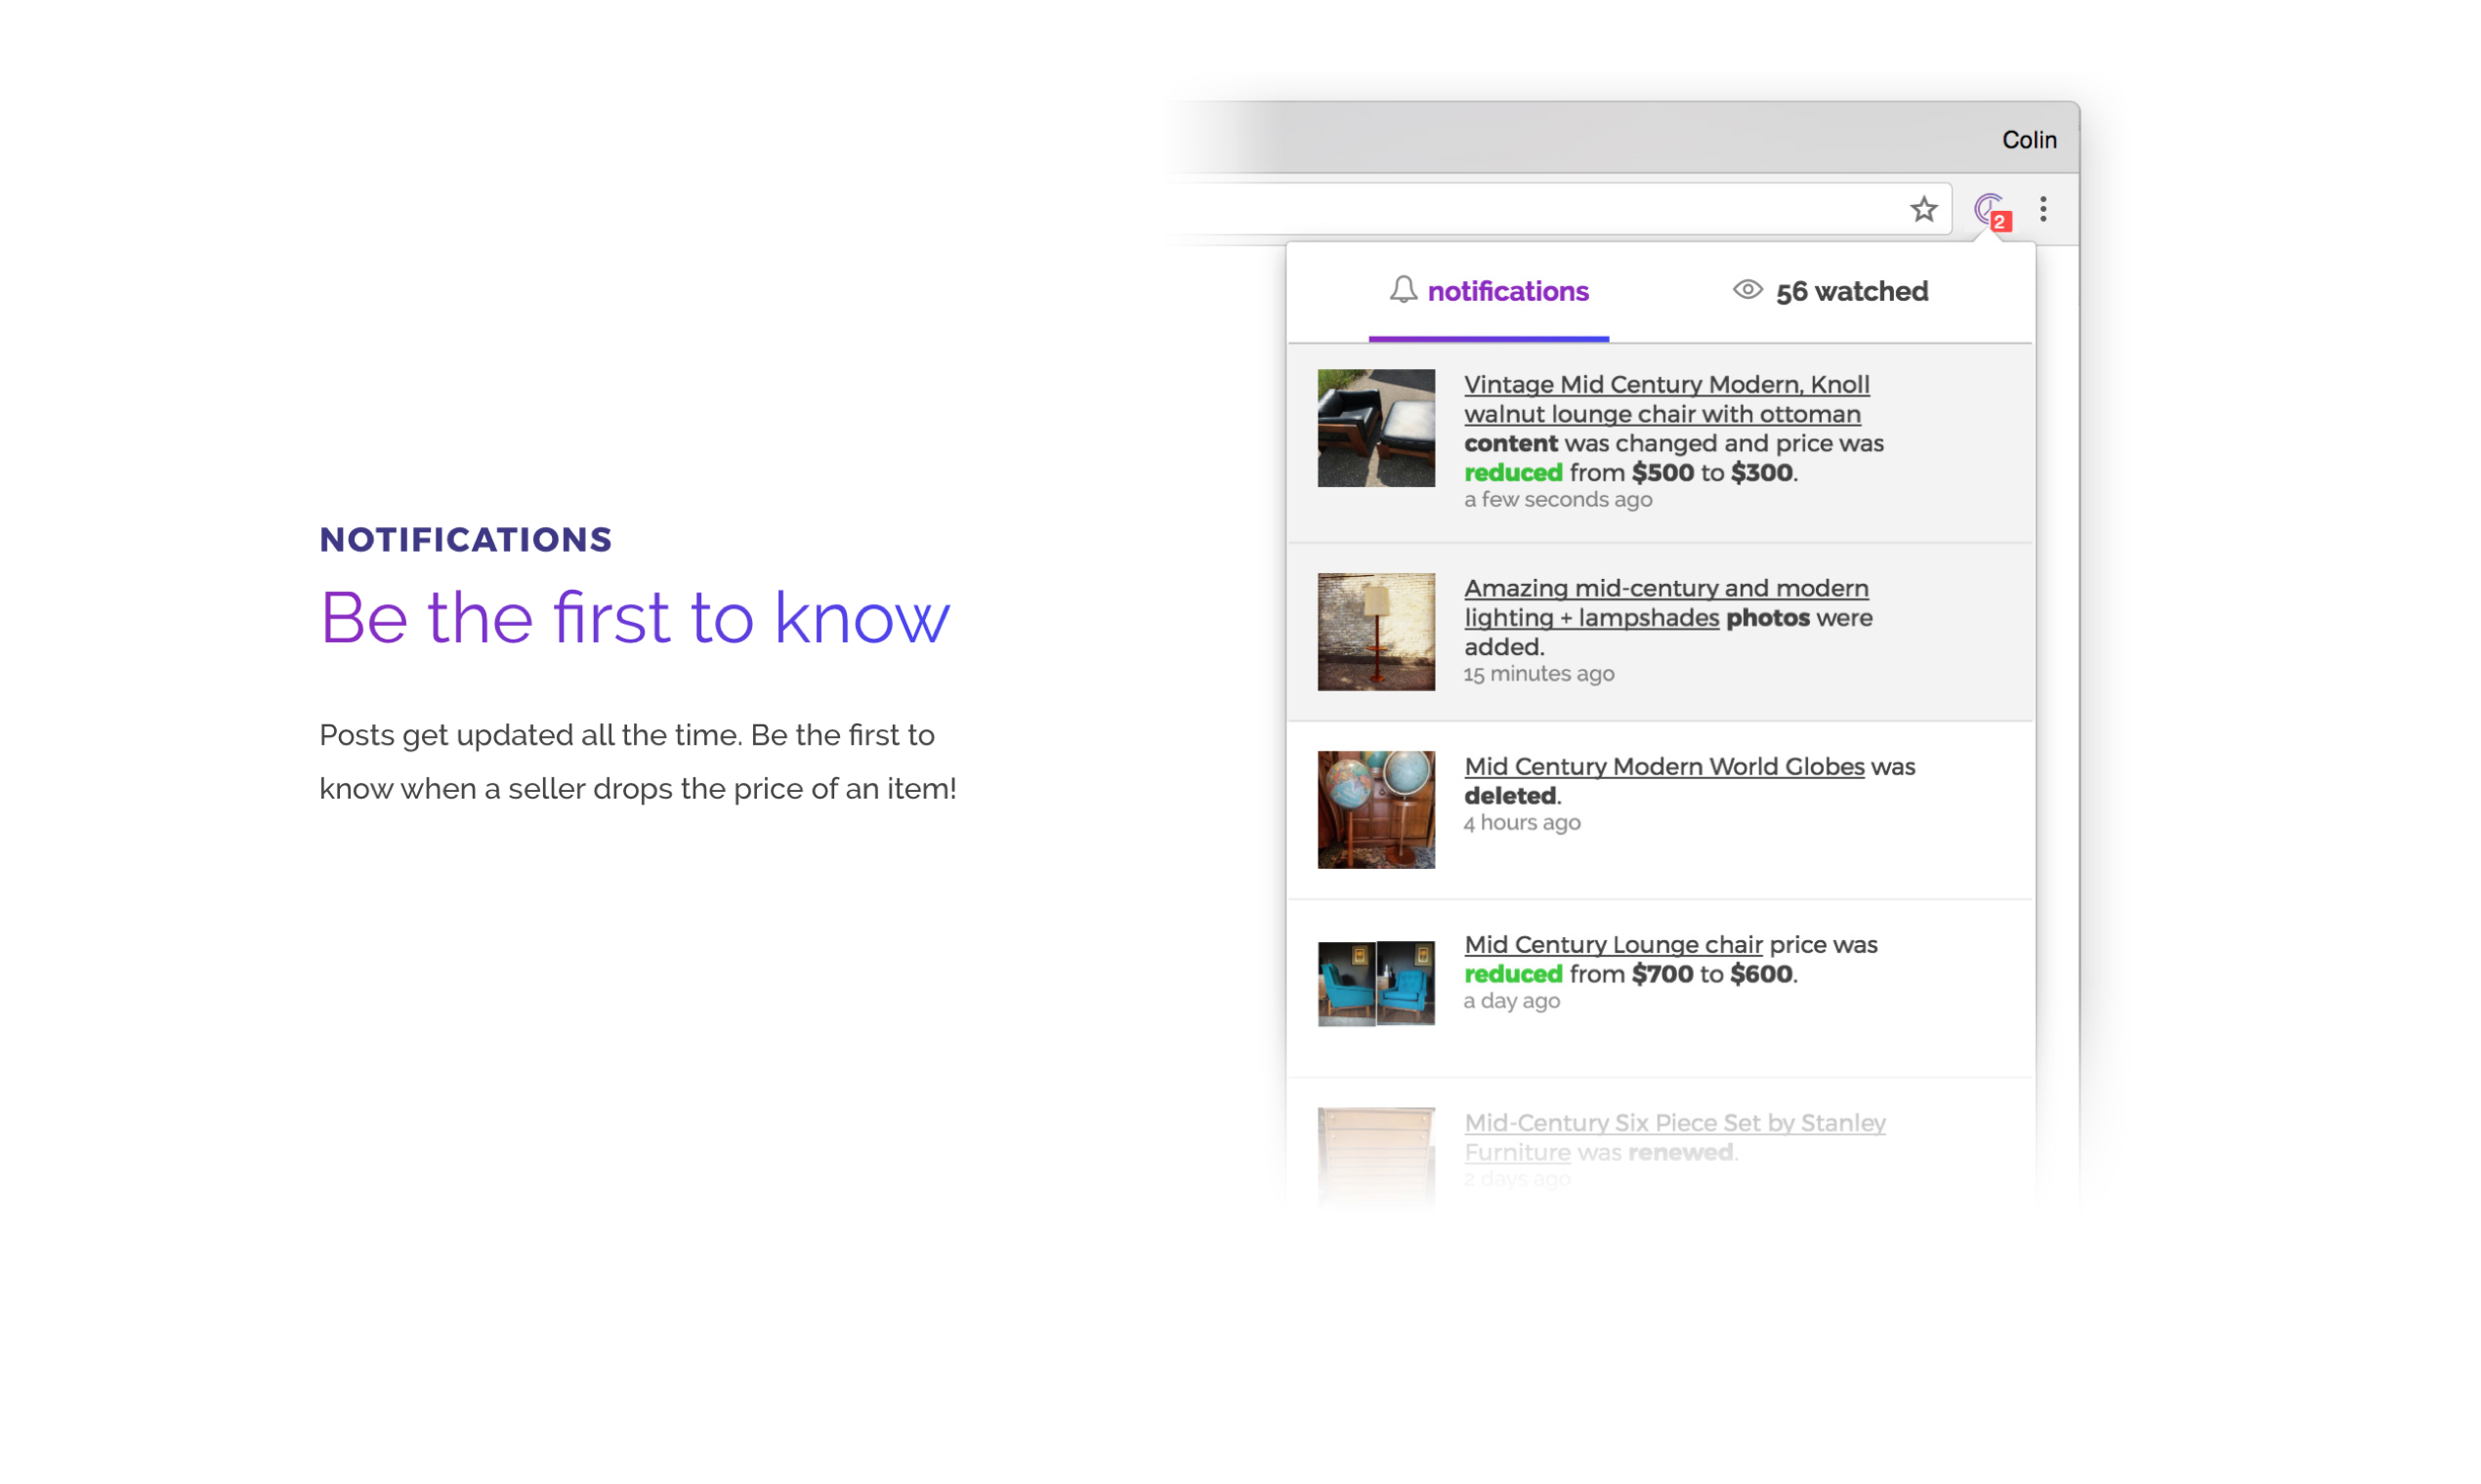The height and width of the screenshot is (1484, 2481).
Task: Click the blue lounge chairs thumbnail
Action: pyautogui.click(x=1375, y=983)
